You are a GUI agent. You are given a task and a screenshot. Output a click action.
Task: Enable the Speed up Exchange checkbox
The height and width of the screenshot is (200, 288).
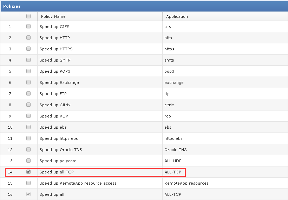pyautogui.click(x=28, y=82)
